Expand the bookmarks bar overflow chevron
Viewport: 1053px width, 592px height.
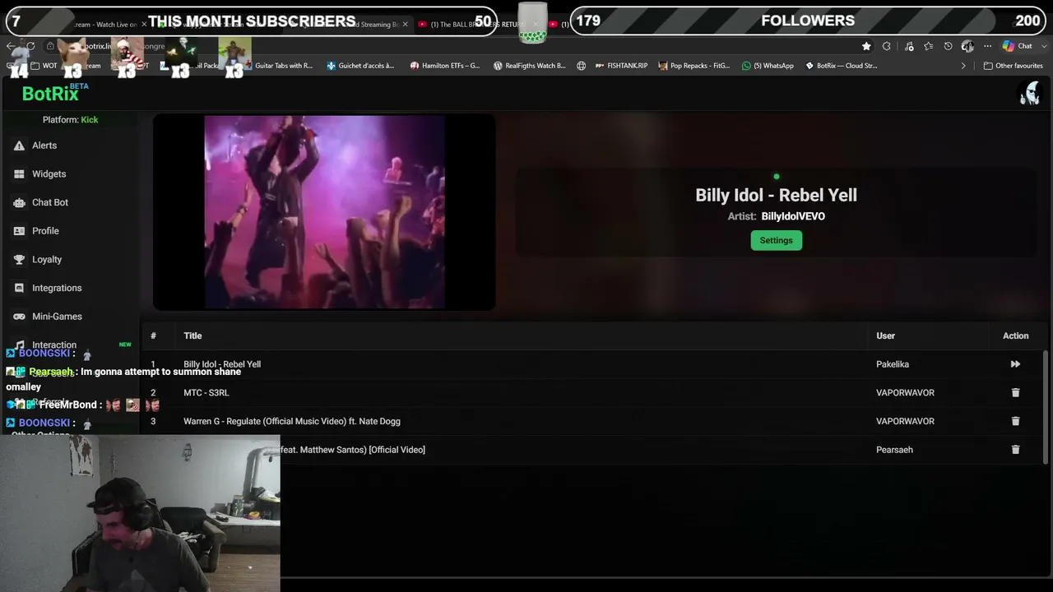963,66
